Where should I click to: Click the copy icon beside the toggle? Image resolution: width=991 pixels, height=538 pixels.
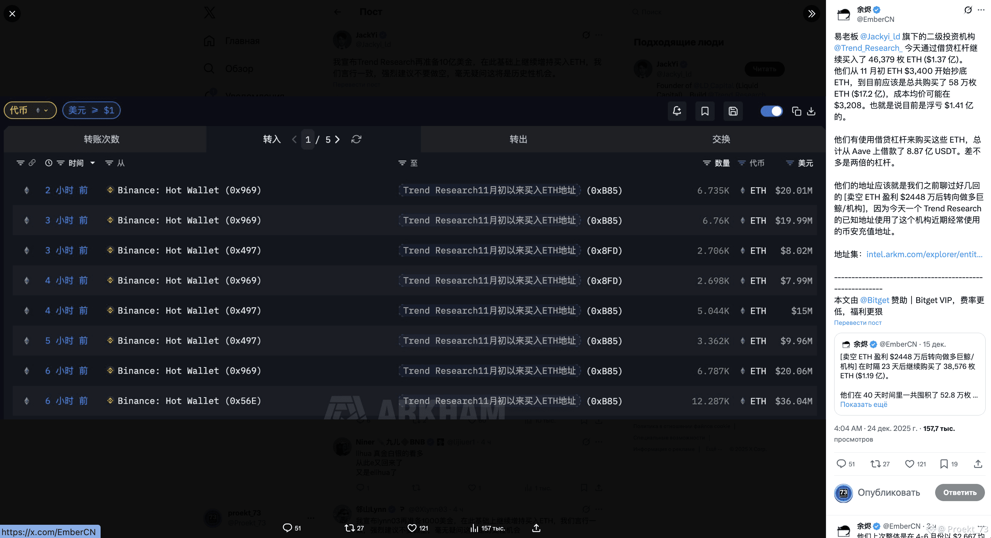[796, 112]
